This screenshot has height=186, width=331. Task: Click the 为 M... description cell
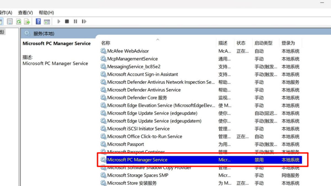click(x=225, y=183)
